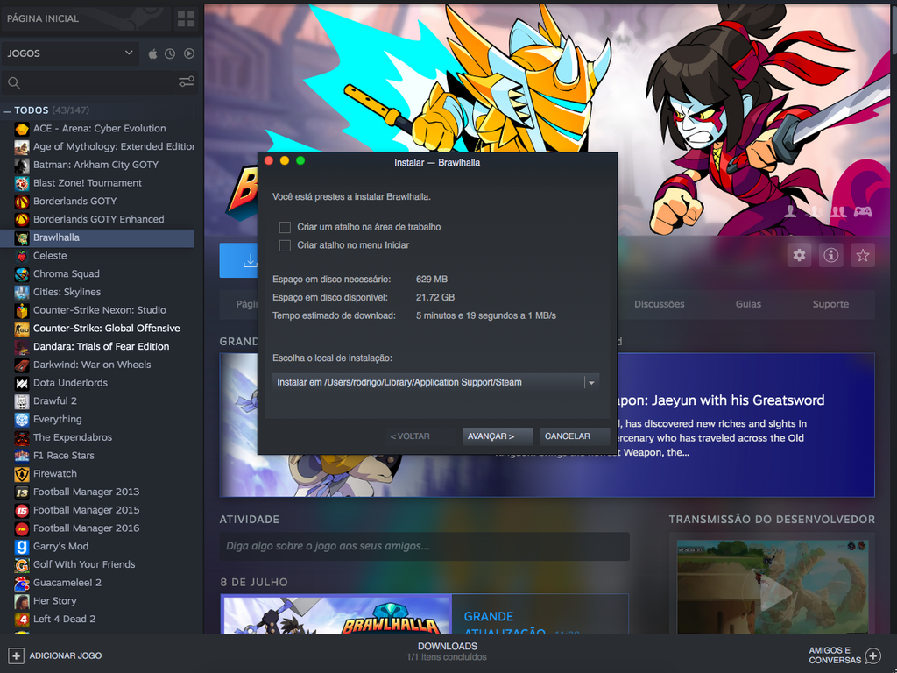Viewport: 897px width, 673px height.
Task: Click the Batman: Arkham City GOTY icon
Action: tap(22, 165)
